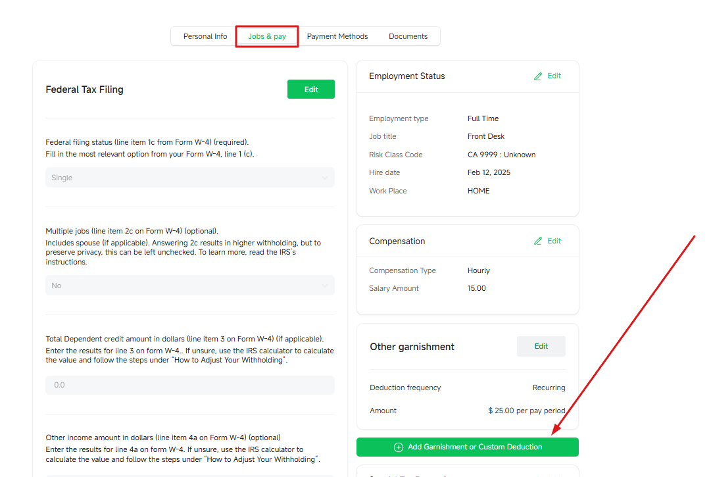Click the green Edit button for Federal Tax Filing

310,89
